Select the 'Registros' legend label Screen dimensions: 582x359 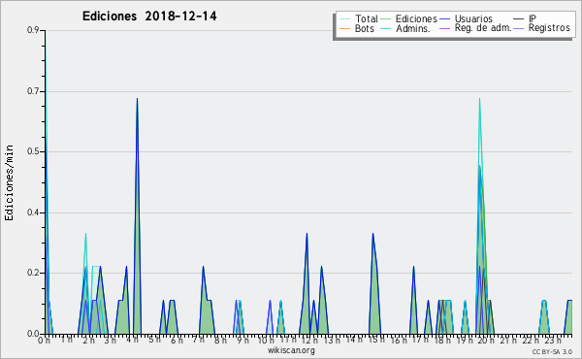tap(549, 28)
